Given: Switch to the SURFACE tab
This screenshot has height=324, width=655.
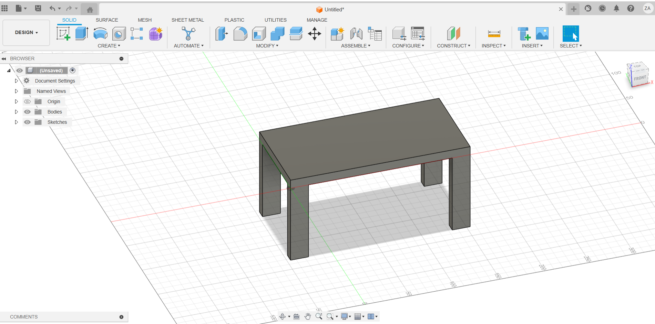Looking at the screenshot, I should pos(107,20).
